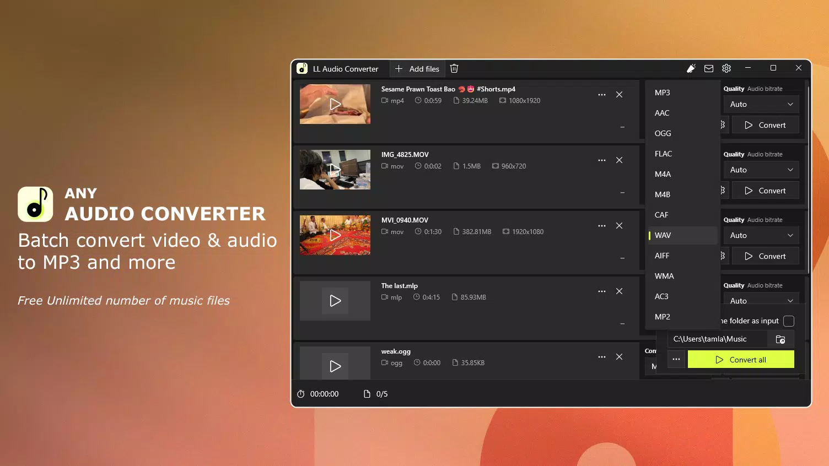Browse output folder with folder icon

coord(780,339)
